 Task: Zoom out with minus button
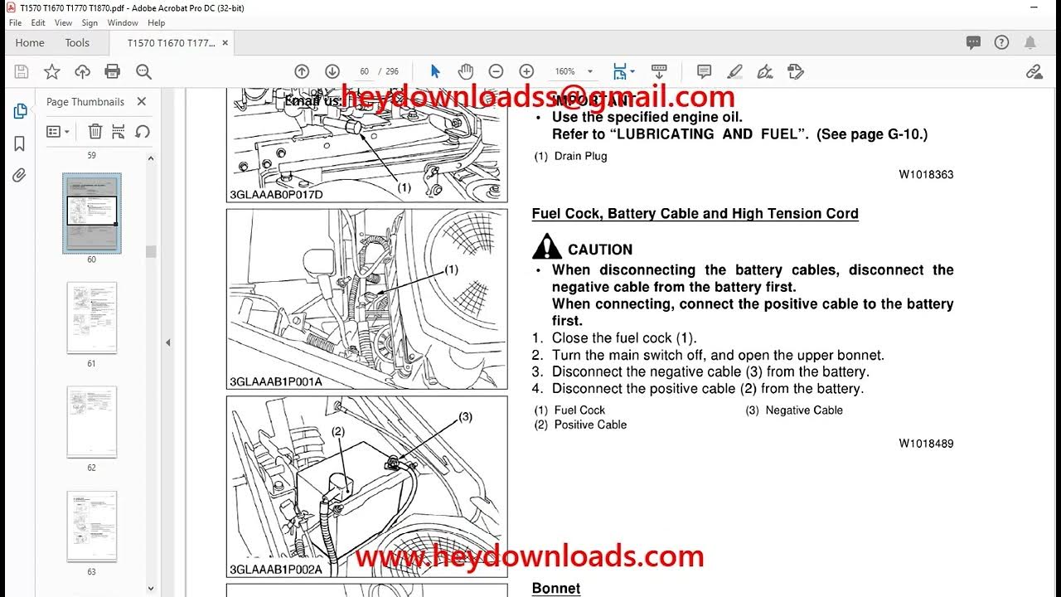point(496,71)
